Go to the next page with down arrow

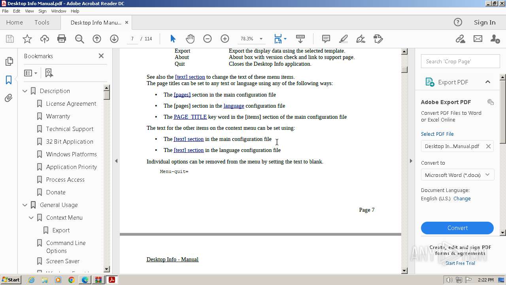tap(114, 39)
